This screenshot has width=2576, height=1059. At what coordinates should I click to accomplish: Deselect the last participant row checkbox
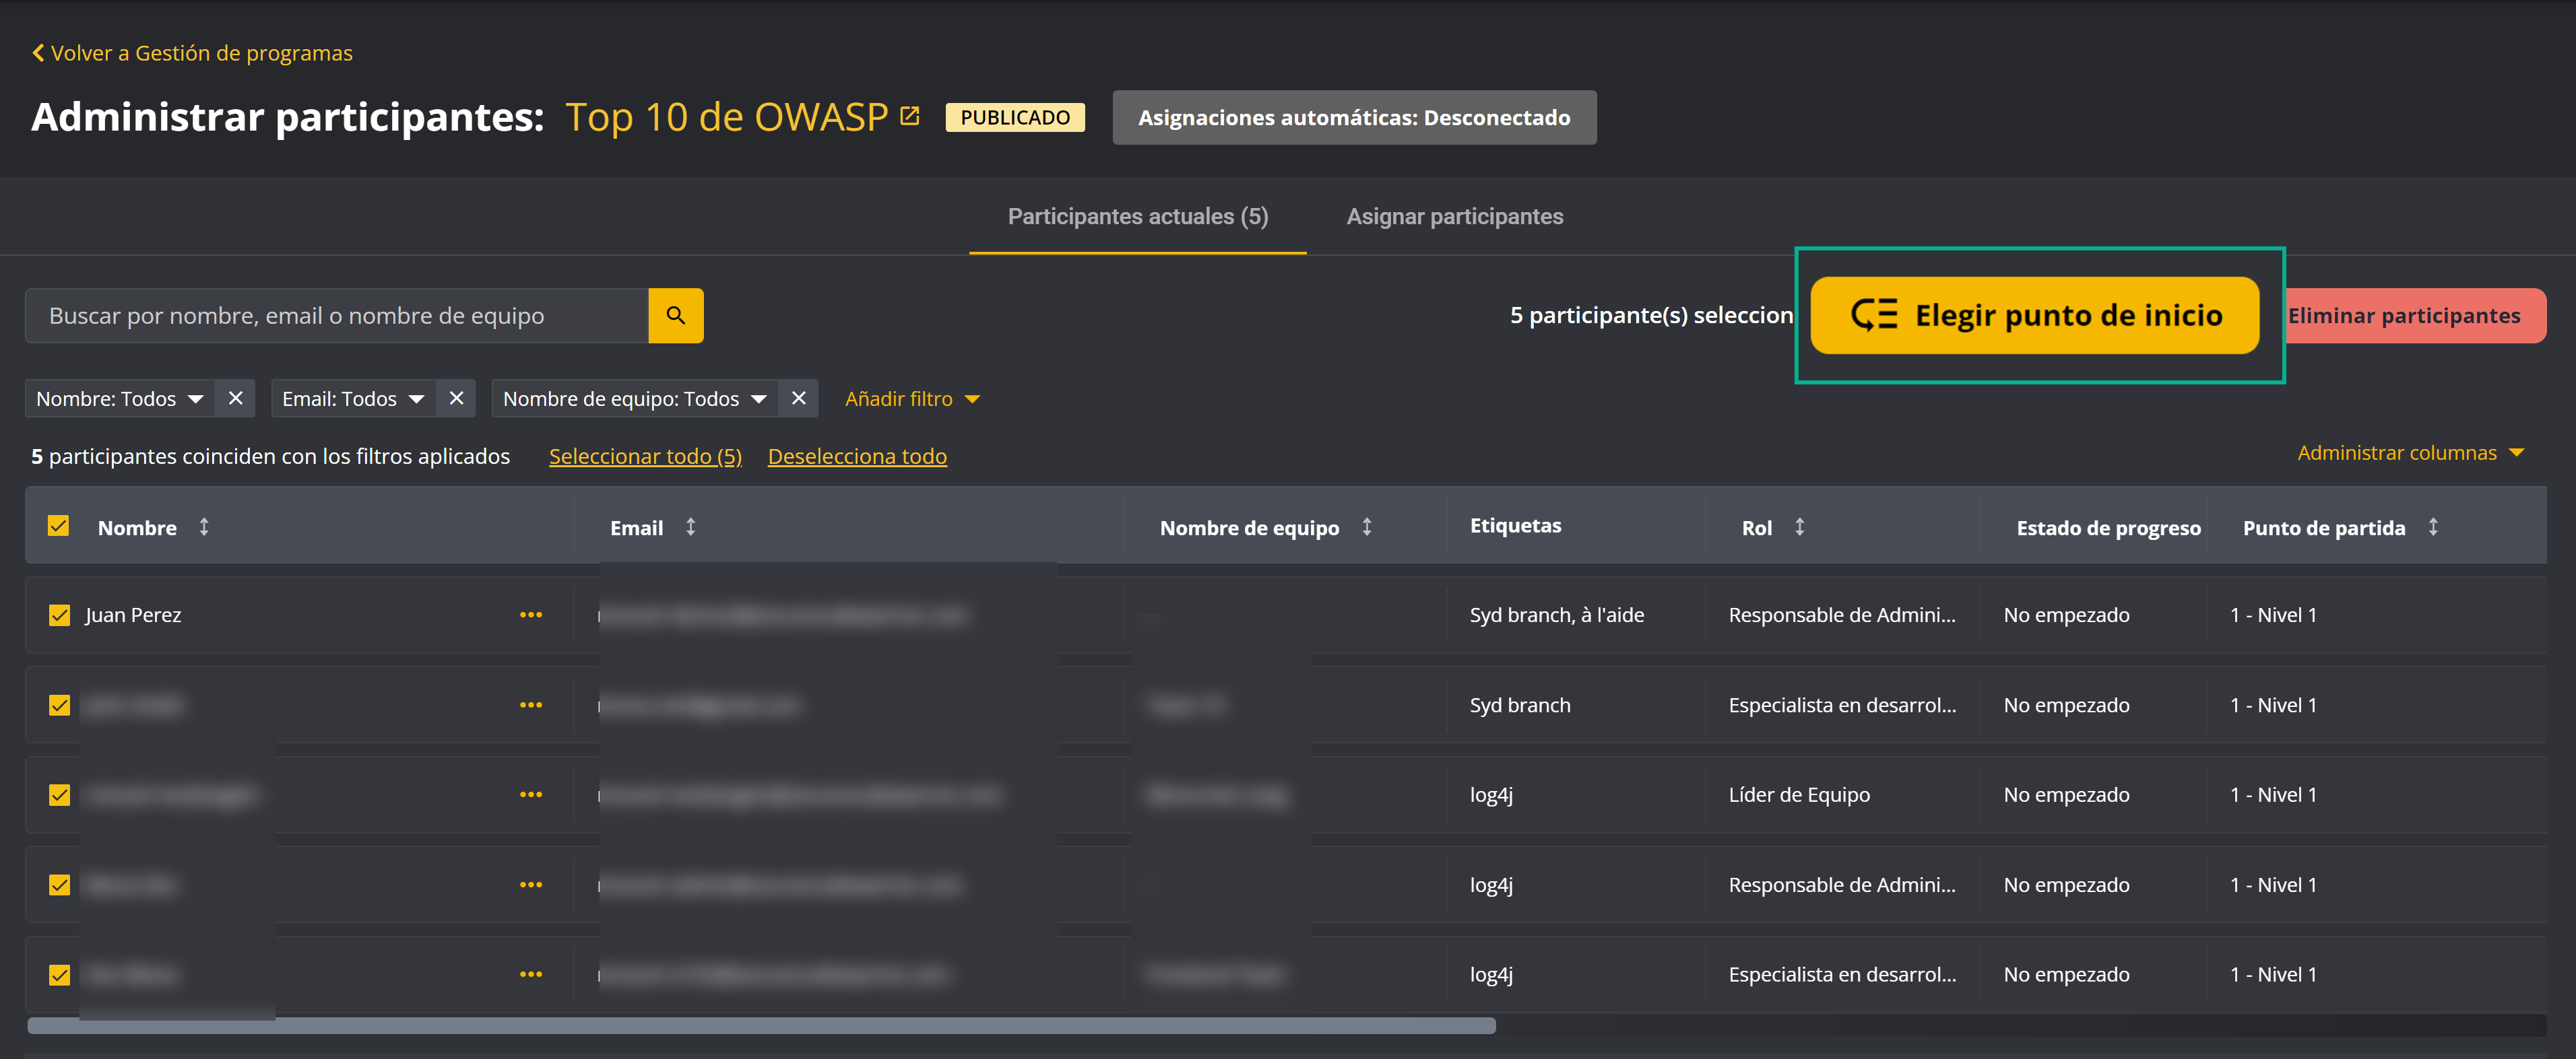coord(59,974)
